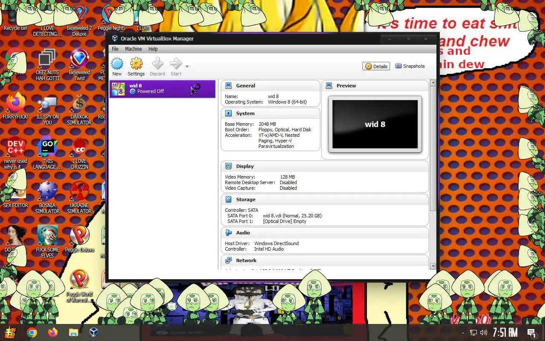Viewport: 545px width, 341px height.
Task: Open File Explorer from the taskbar
Action: (73, 332)
